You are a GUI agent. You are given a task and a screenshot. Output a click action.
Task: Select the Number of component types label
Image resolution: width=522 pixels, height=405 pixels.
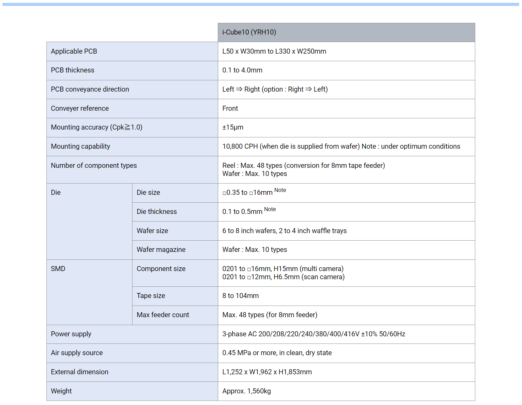(94, 166)
